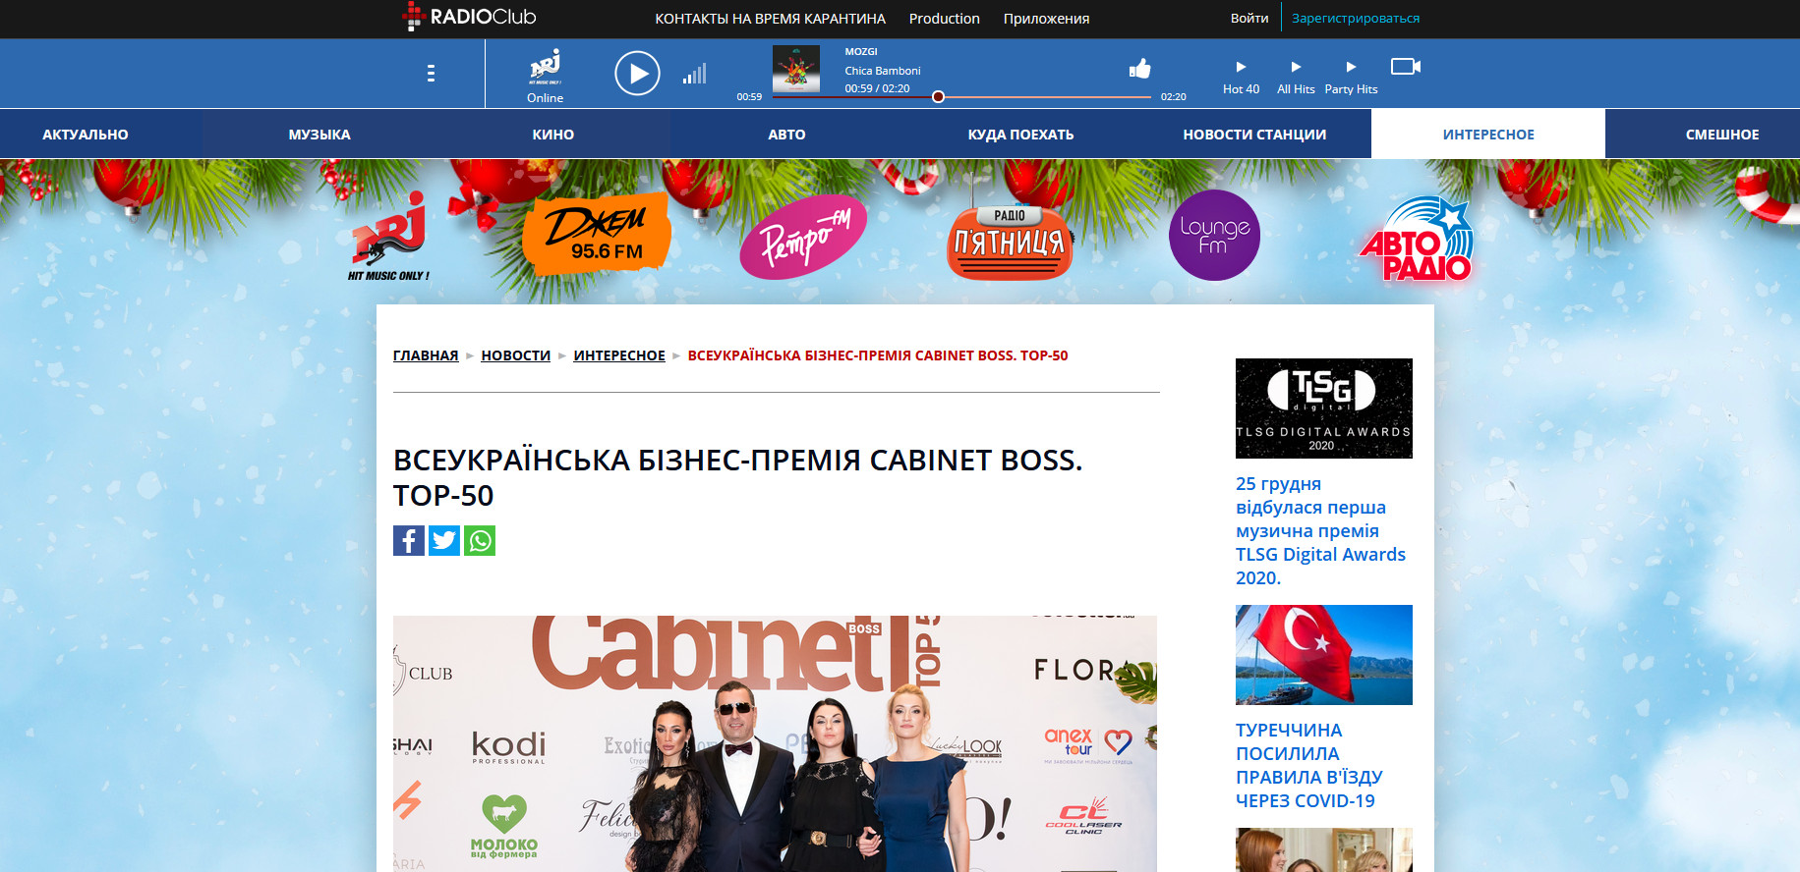Image resolution: width=1800 pixels, height=872 pixels.
Task: Share the article via WhatsApp
Action: coord(480,541)
